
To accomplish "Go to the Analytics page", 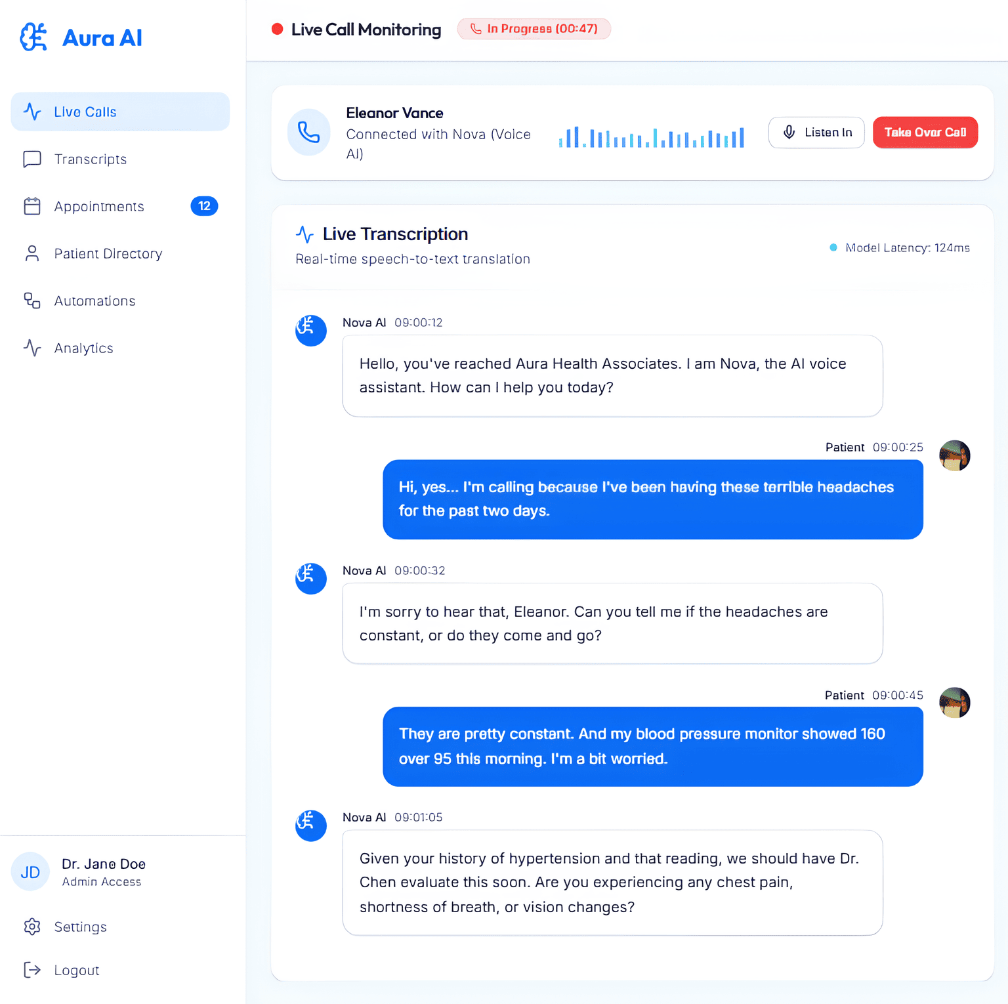I will [83, 348].
